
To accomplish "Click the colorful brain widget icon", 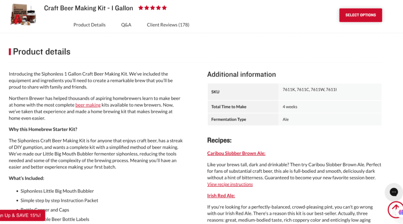I will 401,212.
